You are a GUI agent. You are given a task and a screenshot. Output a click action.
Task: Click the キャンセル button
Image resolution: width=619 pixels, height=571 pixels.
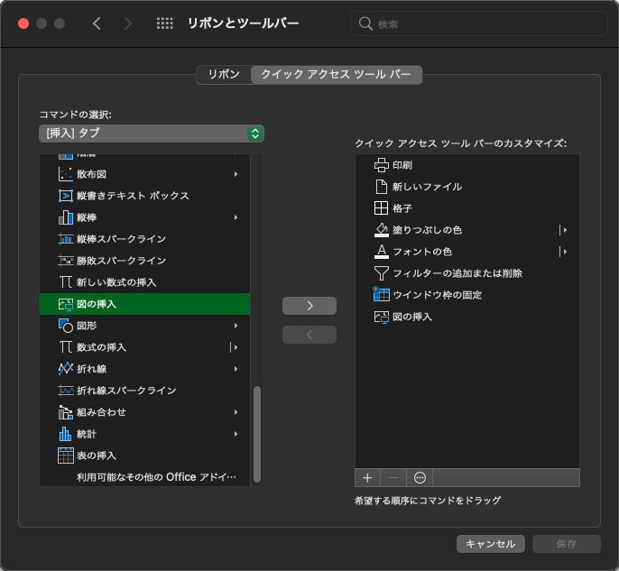[491, 544]
